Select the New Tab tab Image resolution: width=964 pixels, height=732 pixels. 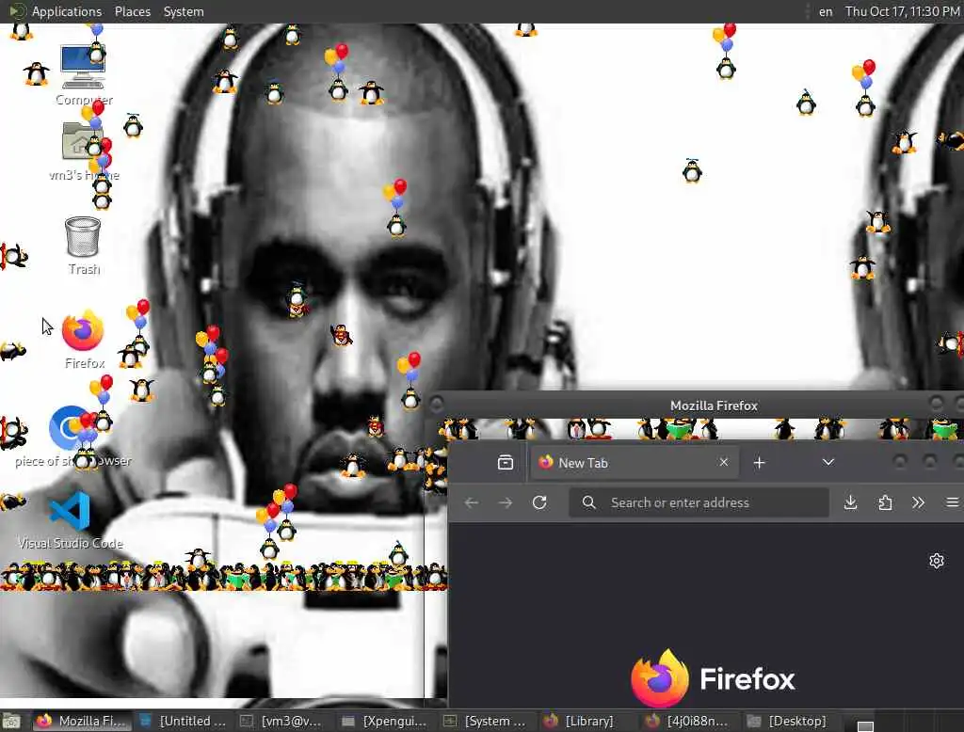point(634,462)
